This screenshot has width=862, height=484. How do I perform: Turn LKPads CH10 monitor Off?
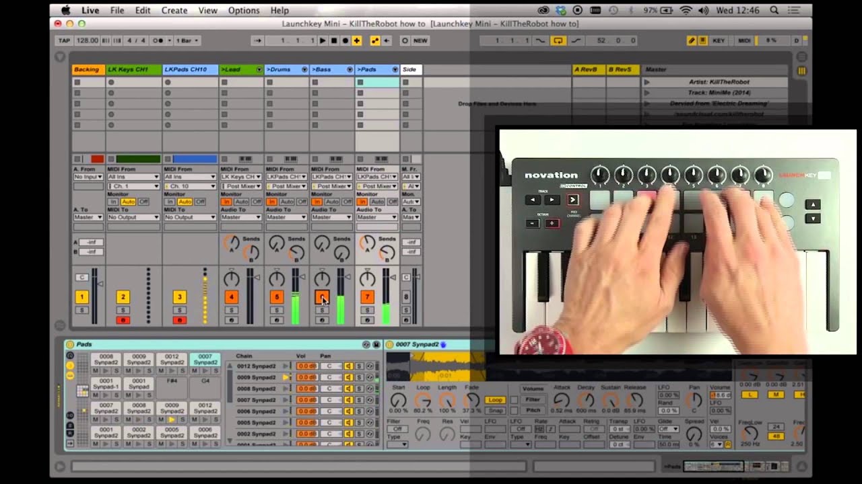point(199,202)
